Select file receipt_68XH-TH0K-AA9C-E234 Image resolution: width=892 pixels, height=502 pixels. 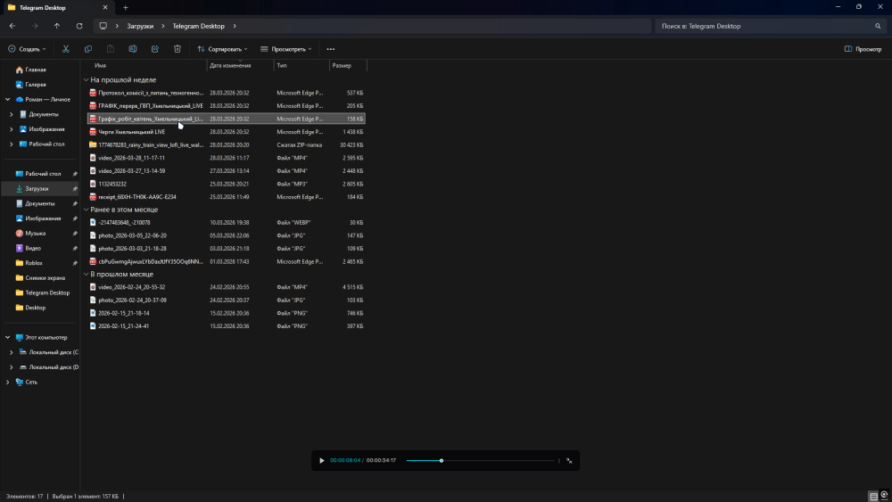[226, 197]
